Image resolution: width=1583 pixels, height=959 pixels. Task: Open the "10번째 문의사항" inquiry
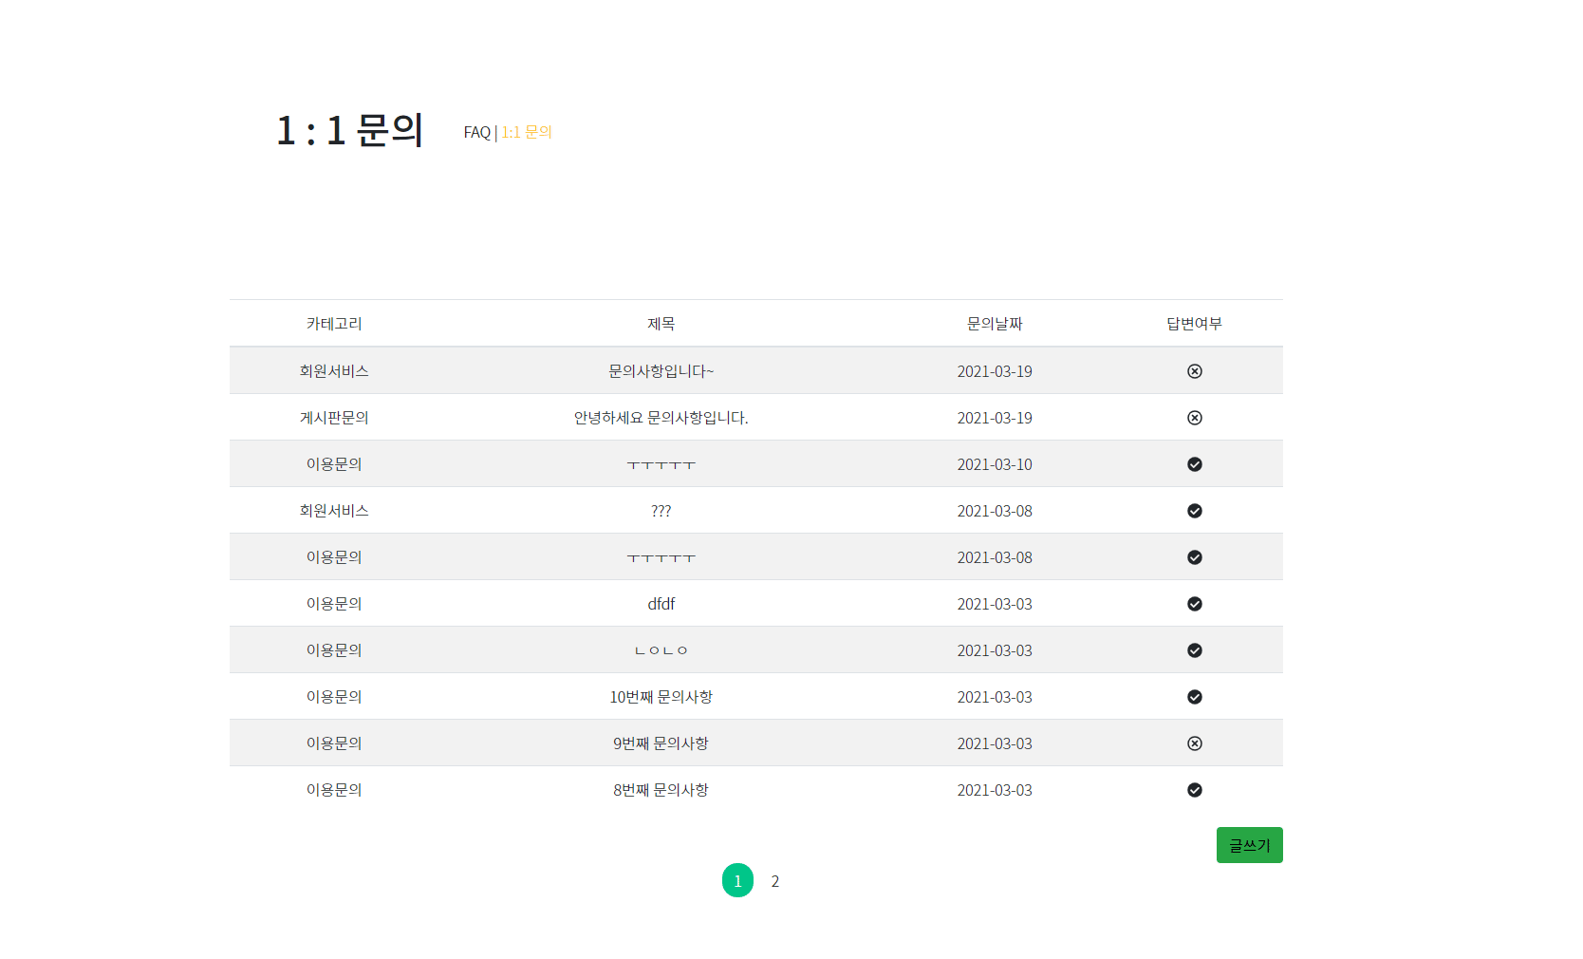661,696
